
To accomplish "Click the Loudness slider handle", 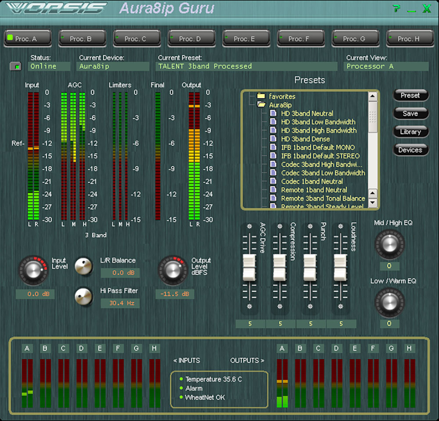I will coord(340,268).
